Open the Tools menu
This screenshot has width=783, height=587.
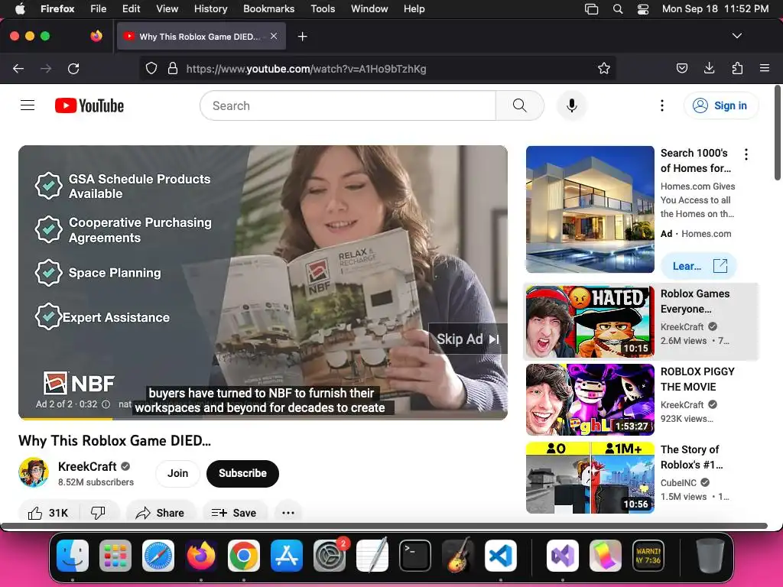(x=323, y=9)
